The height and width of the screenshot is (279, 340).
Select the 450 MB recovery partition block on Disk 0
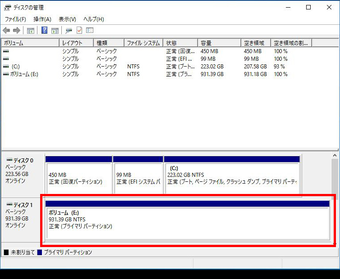coord(79,175)
